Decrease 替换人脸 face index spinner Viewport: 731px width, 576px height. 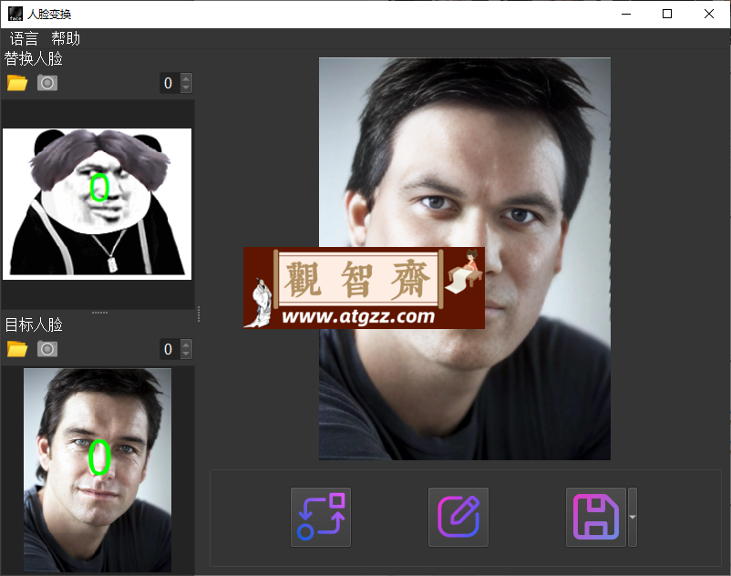(186, 87)
